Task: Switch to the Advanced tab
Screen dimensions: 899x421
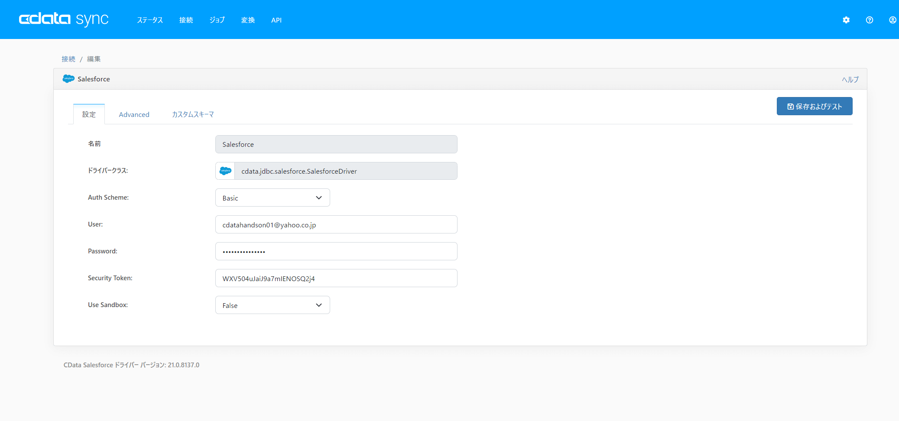Action: click(134, 115)
